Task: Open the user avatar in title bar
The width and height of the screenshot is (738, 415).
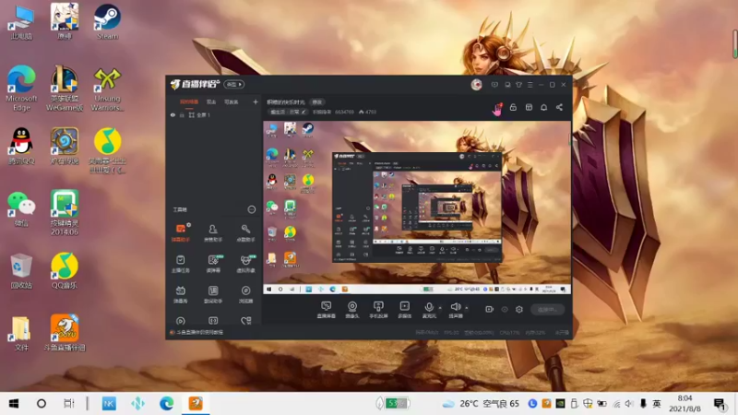Action: (x=476, y=85)
